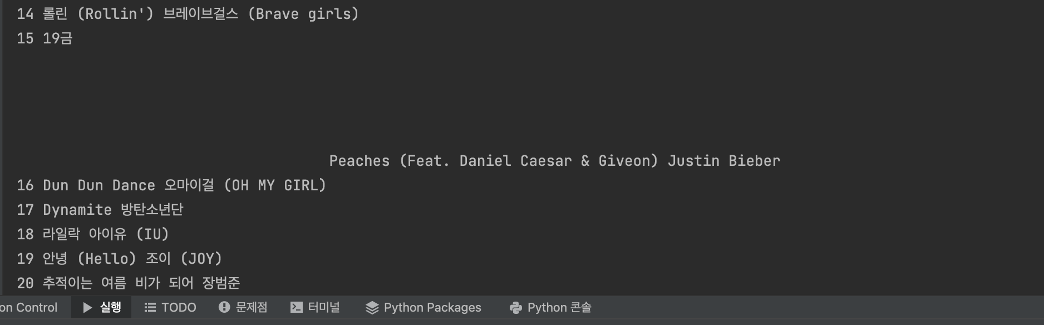Viewport: 1044px width, 325px height.
Task: Click the Python Packages stacked layers icon
Action: 372,308
